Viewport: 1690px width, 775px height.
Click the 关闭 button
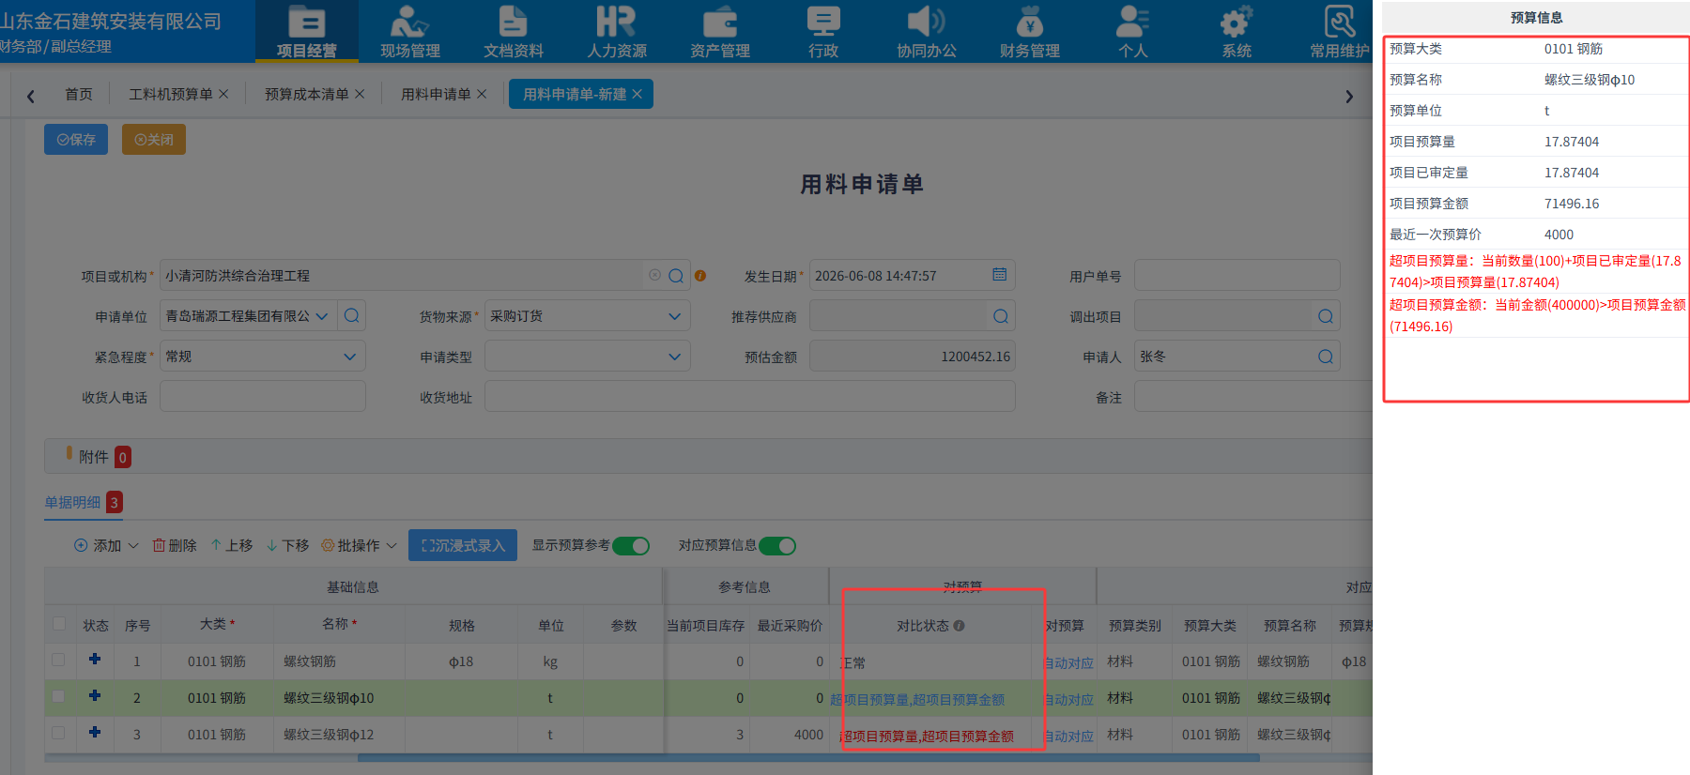(x=154, y=139)
